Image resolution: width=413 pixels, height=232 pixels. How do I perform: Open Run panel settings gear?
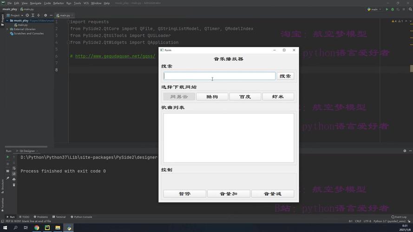[x=405, y=151]
